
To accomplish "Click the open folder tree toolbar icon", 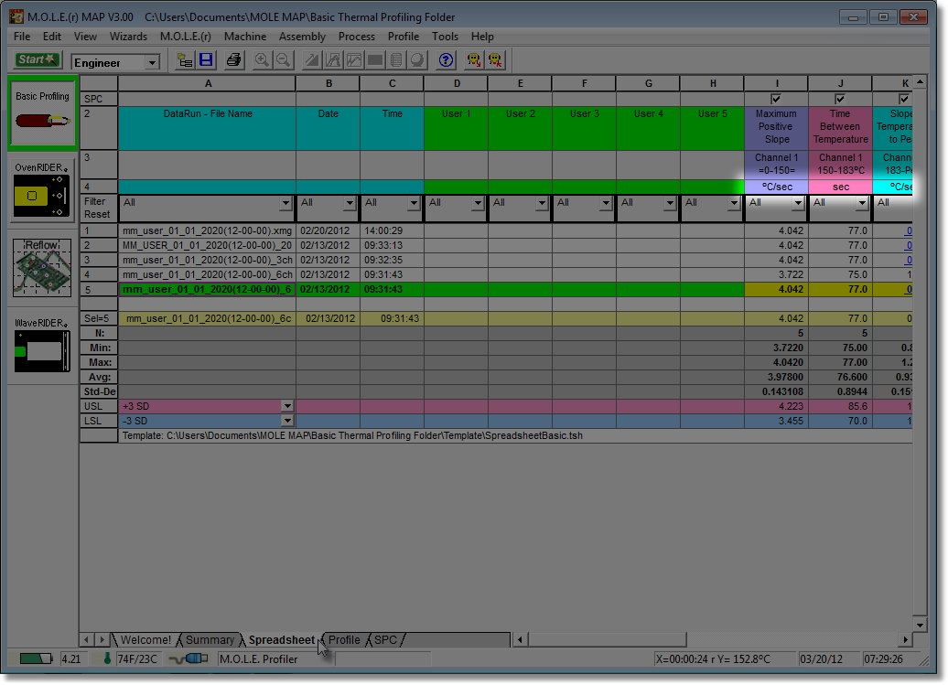I will point(185,60).
